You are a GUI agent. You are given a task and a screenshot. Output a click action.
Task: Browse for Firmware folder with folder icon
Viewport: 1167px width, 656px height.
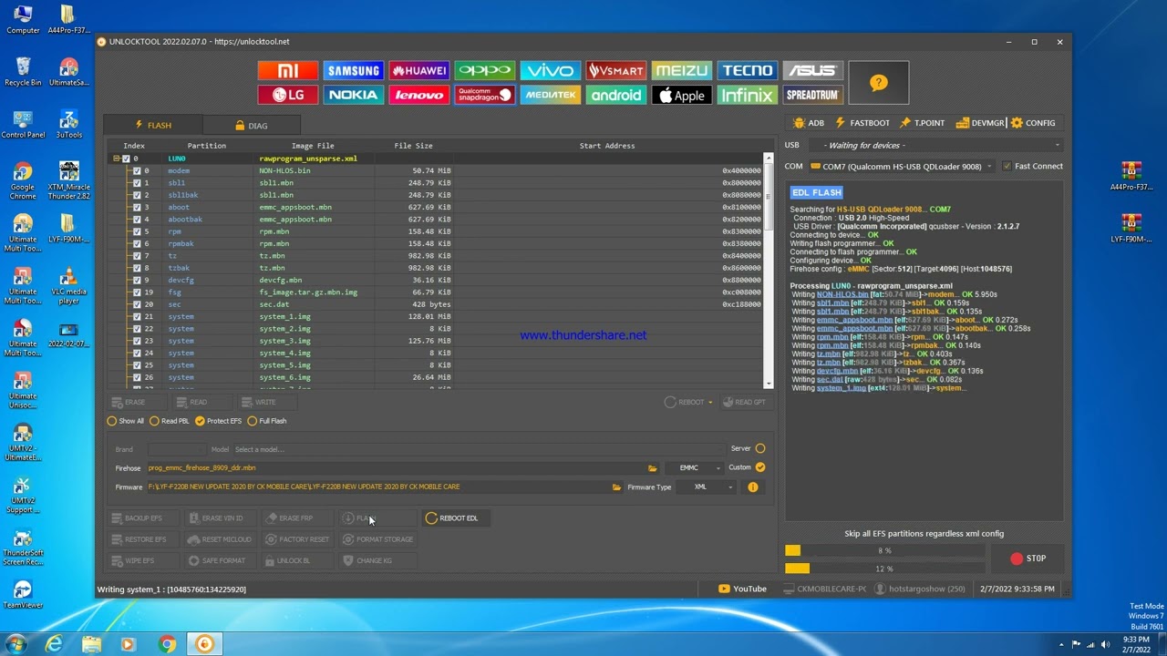616,487
